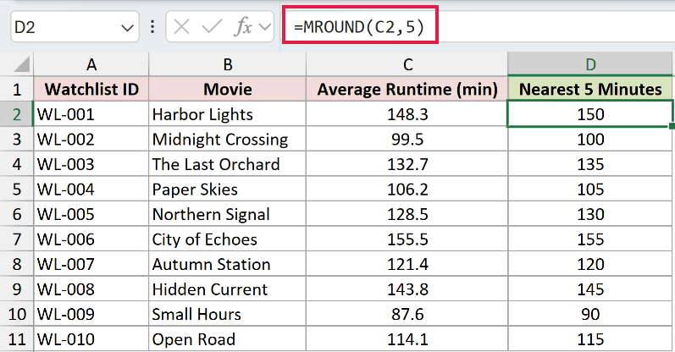The height and width of the screenshot is (352, 675).
Task: Select the Harbor Lights cell
Action: (227, 114)
